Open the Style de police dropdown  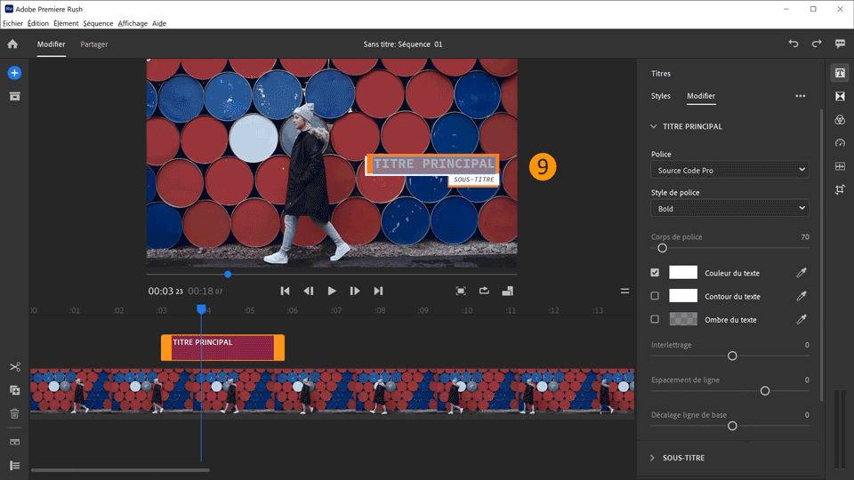click(x=729, y=208)
